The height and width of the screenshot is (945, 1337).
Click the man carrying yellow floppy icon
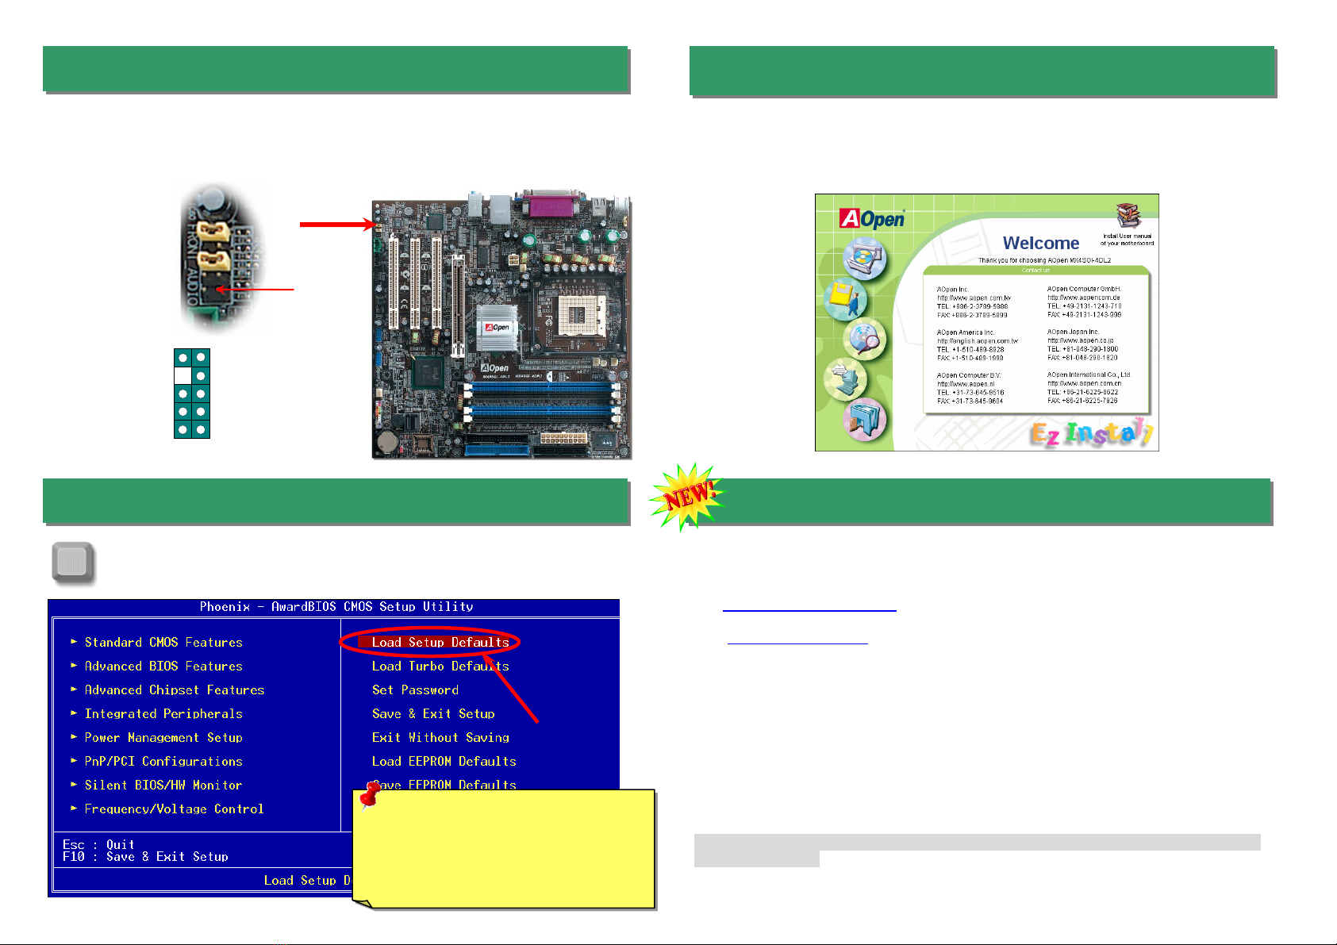846,298
